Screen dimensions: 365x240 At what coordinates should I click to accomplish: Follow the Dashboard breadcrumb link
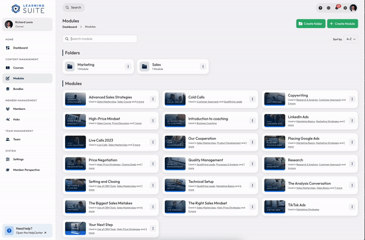[x=69, y=27]
